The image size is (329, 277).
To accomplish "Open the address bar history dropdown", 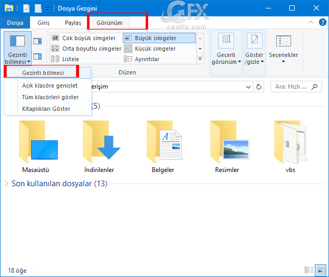I will pyautogui.click(x=248, y=87).
